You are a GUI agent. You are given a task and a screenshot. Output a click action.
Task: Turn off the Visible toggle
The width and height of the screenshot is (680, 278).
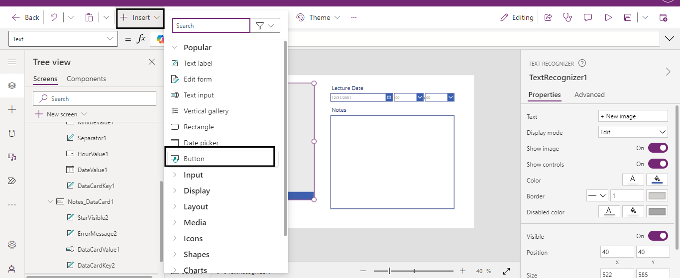658,236
